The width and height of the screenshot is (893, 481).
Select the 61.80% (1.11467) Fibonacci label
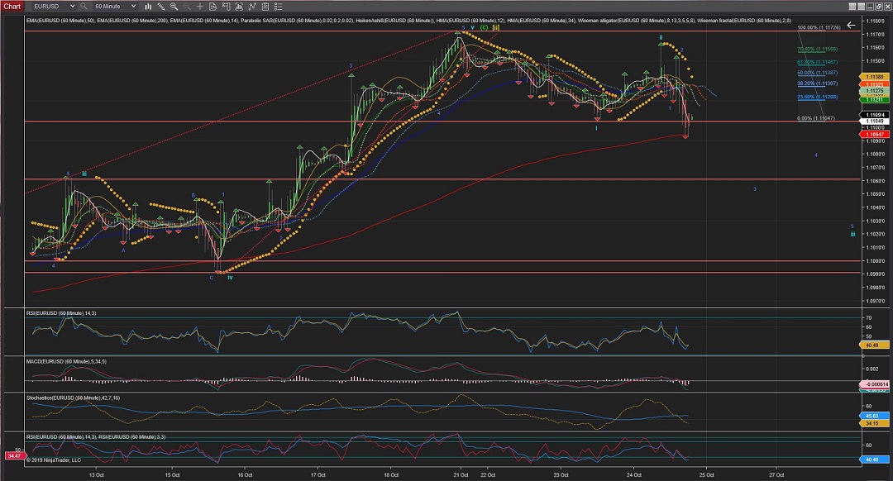click(817, 62)
